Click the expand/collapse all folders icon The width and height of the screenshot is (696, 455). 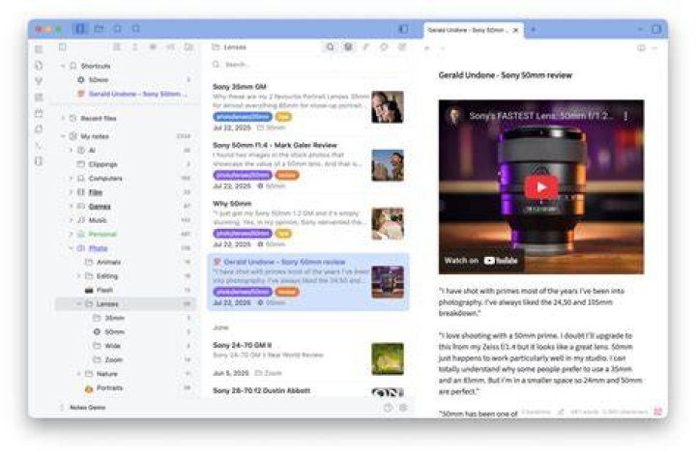[134, 47]
